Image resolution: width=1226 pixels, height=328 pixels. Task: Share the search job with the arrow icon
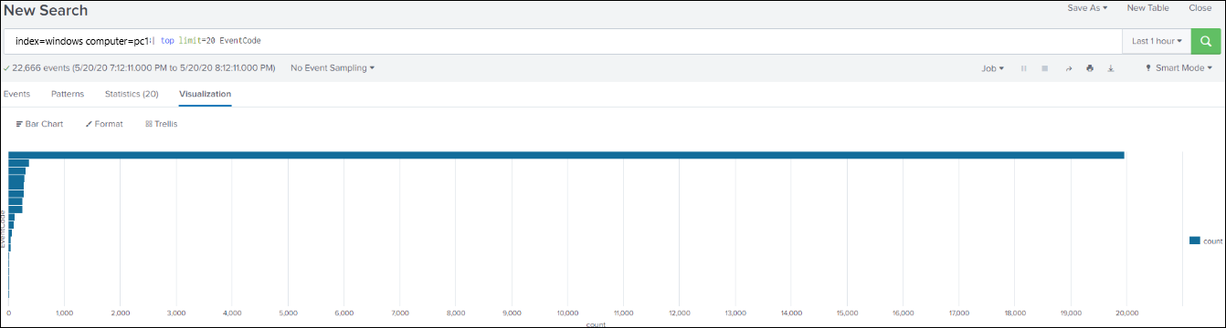[1068, 68]
